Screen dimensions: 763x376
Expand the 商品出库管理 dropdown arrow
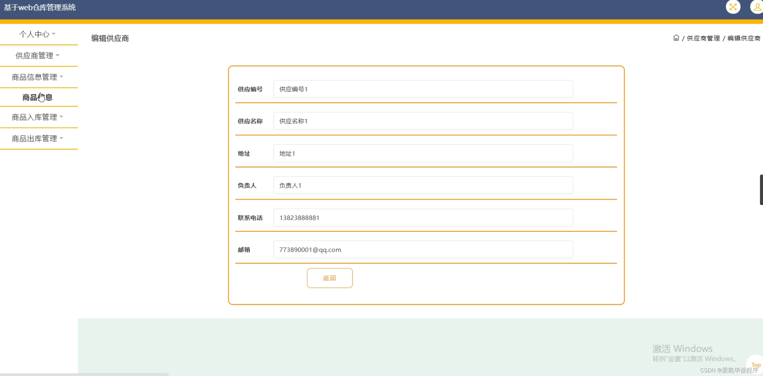(x=62, y=138)
